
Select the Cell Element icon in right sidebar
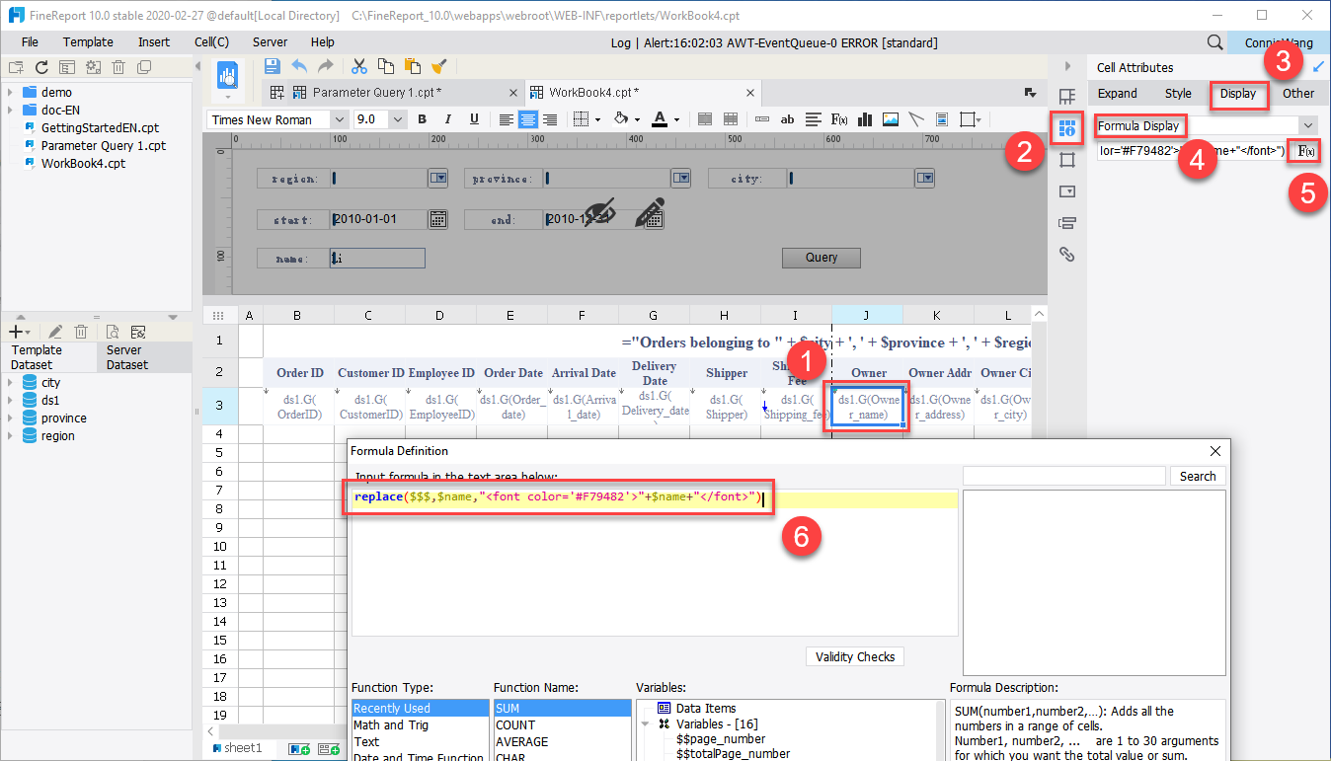(1067, 128)
